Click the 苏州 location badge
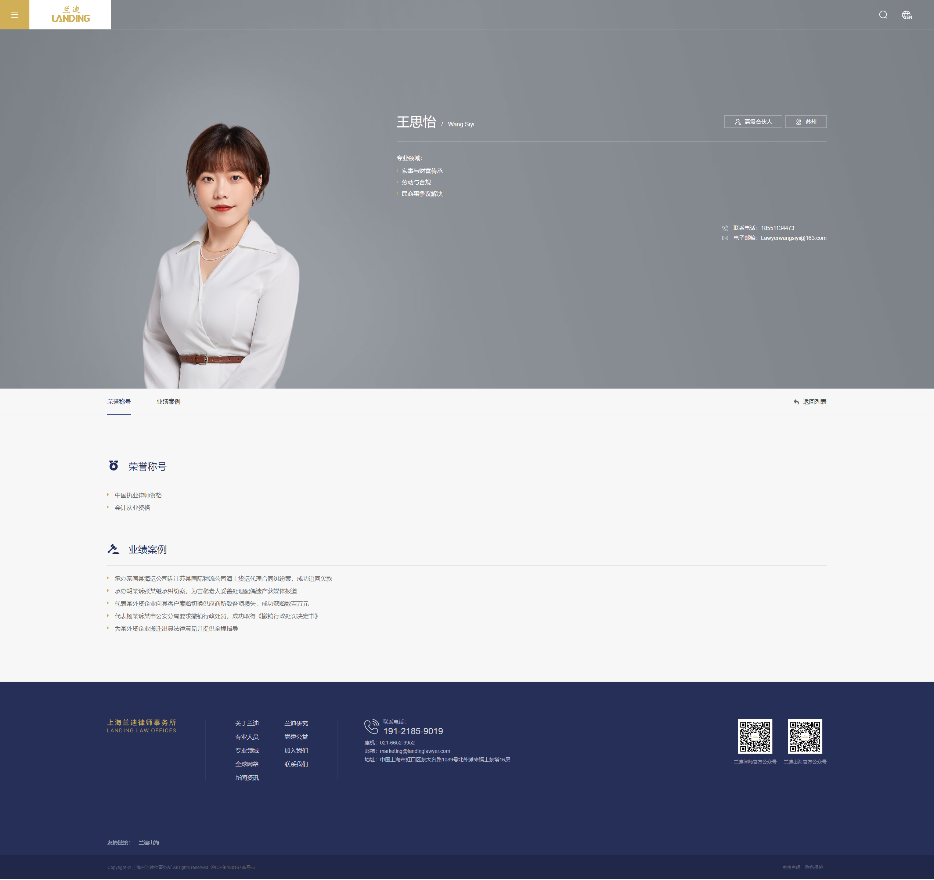The height and width of the screenshot is (880, 934). [805, 122]
